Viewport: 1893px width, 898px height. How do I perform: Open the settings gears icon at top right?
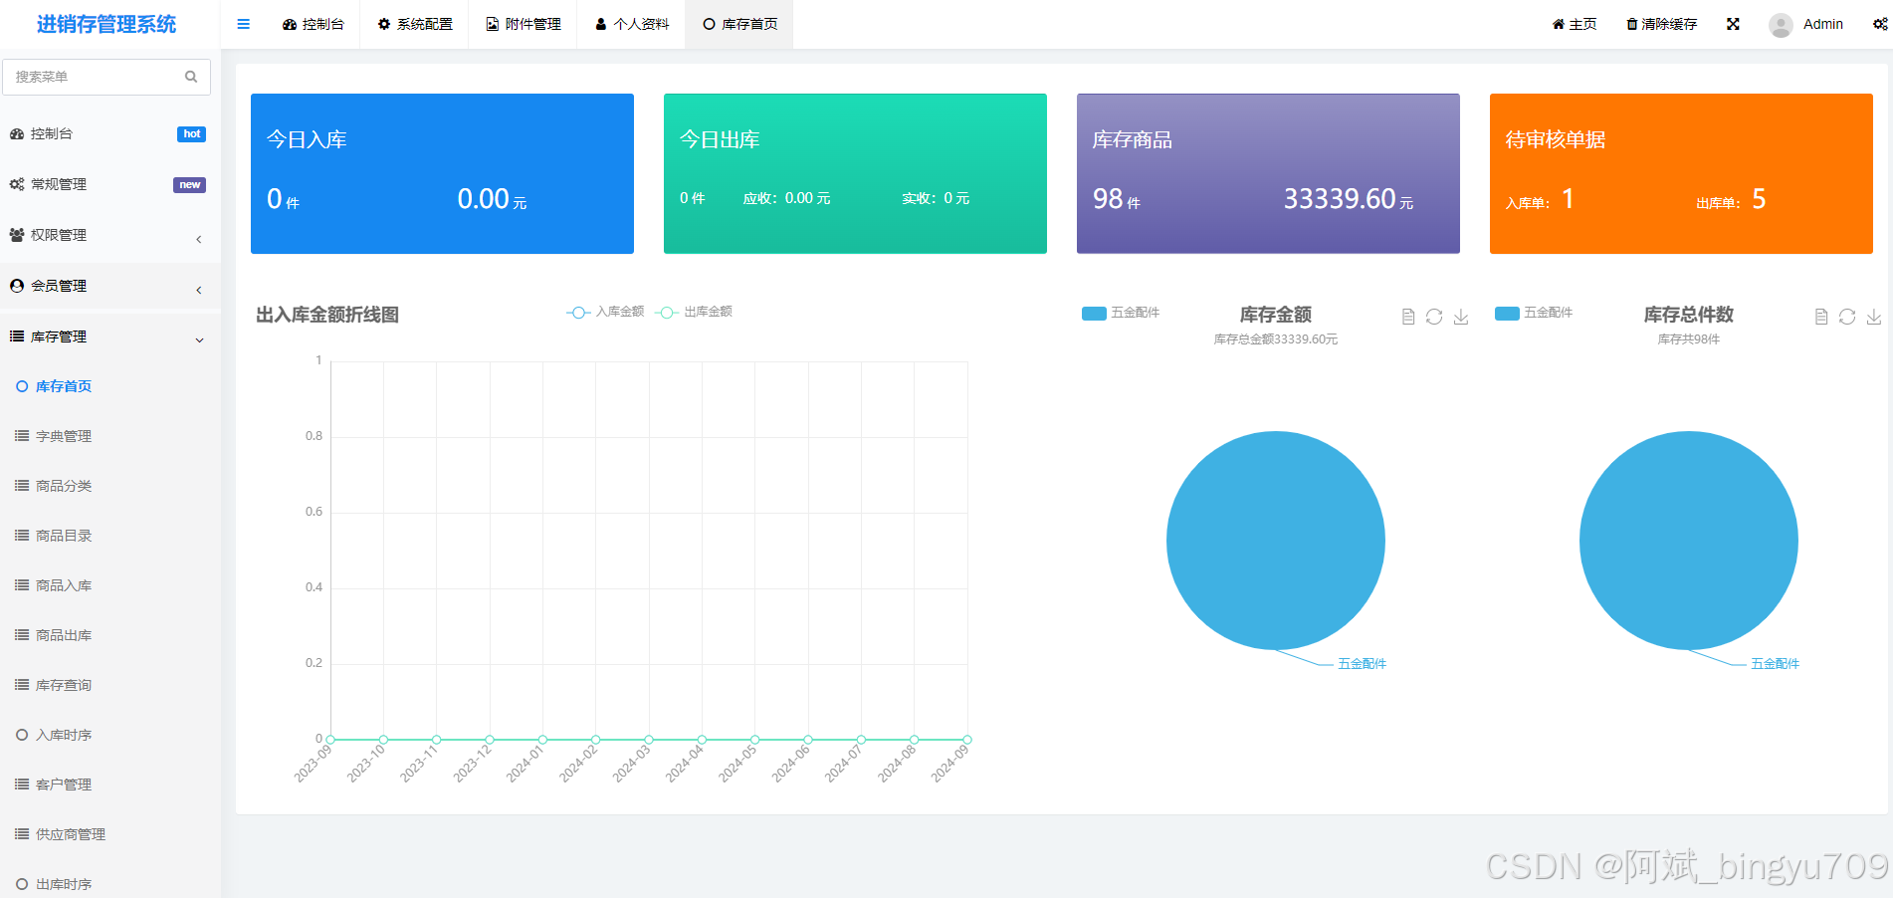1880,24
